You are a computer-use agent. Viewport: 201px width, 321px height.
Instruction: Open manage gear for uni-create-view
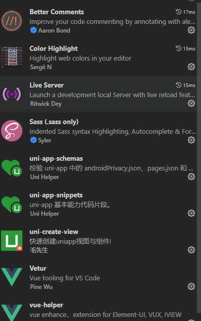tap(191, 250)
